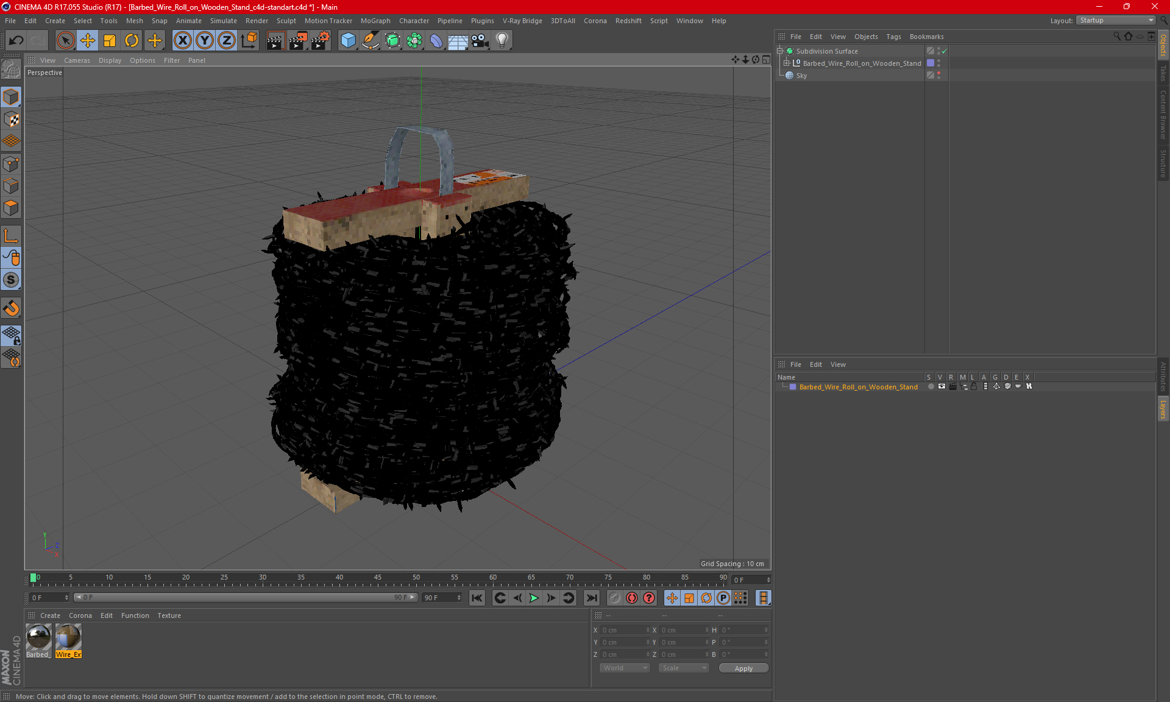Toggle Y axis lock

(205, 40)
